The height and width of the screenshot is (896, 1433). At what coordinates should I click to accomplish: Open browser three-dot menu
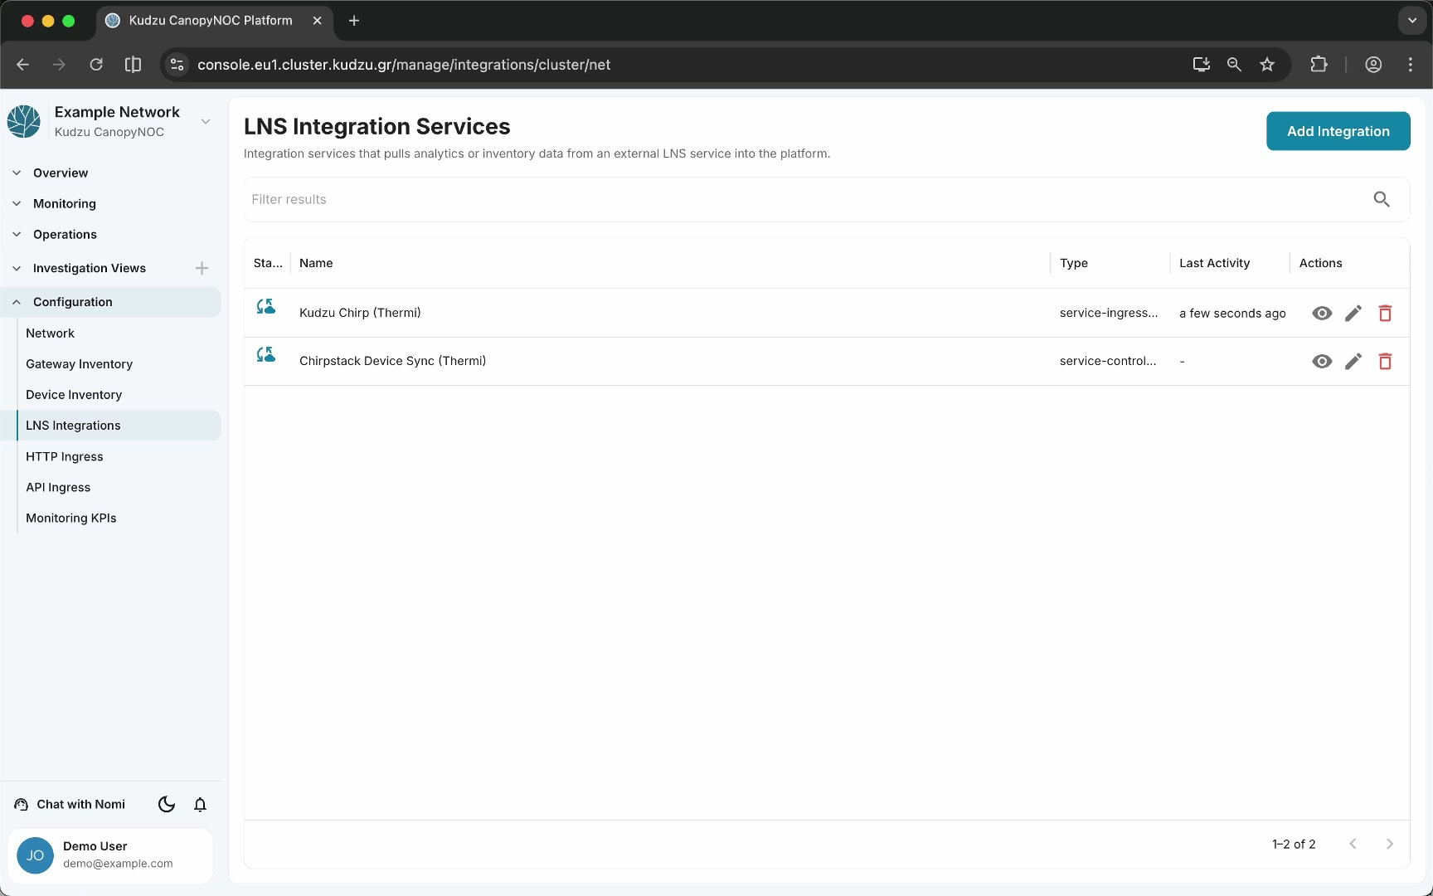1411,65
